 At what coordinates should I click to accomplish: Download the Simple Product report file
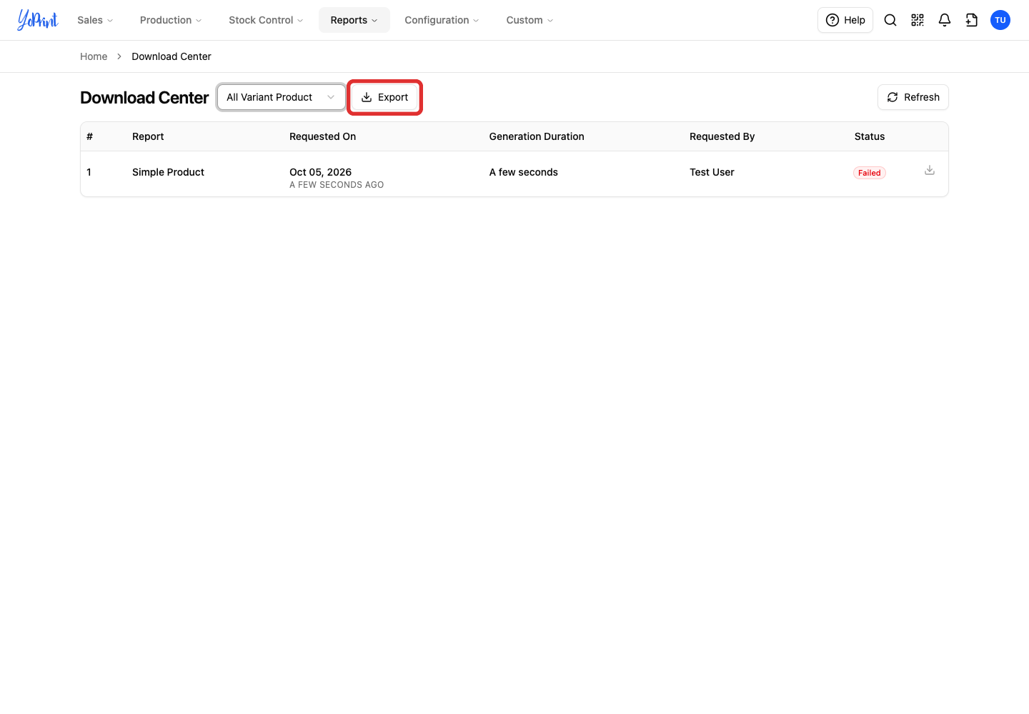click(930, 170)
